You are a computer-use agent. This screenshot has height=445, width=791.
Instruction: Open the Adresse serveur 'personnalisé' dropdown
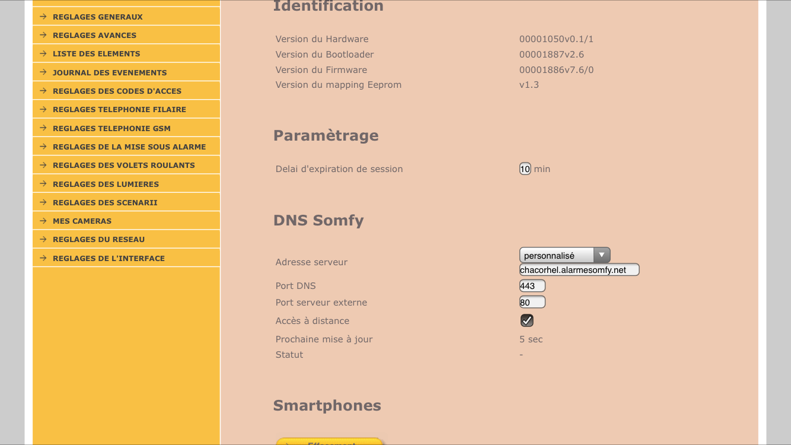(564, 255)
